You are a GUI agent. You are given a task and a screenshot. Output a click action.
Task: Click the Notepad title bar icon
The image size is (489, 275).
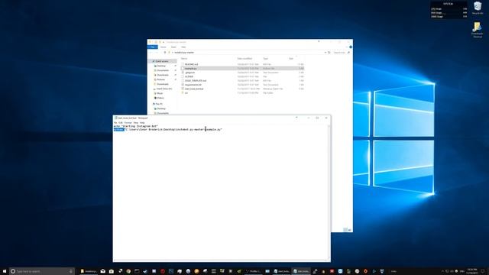tap(115, 118)
